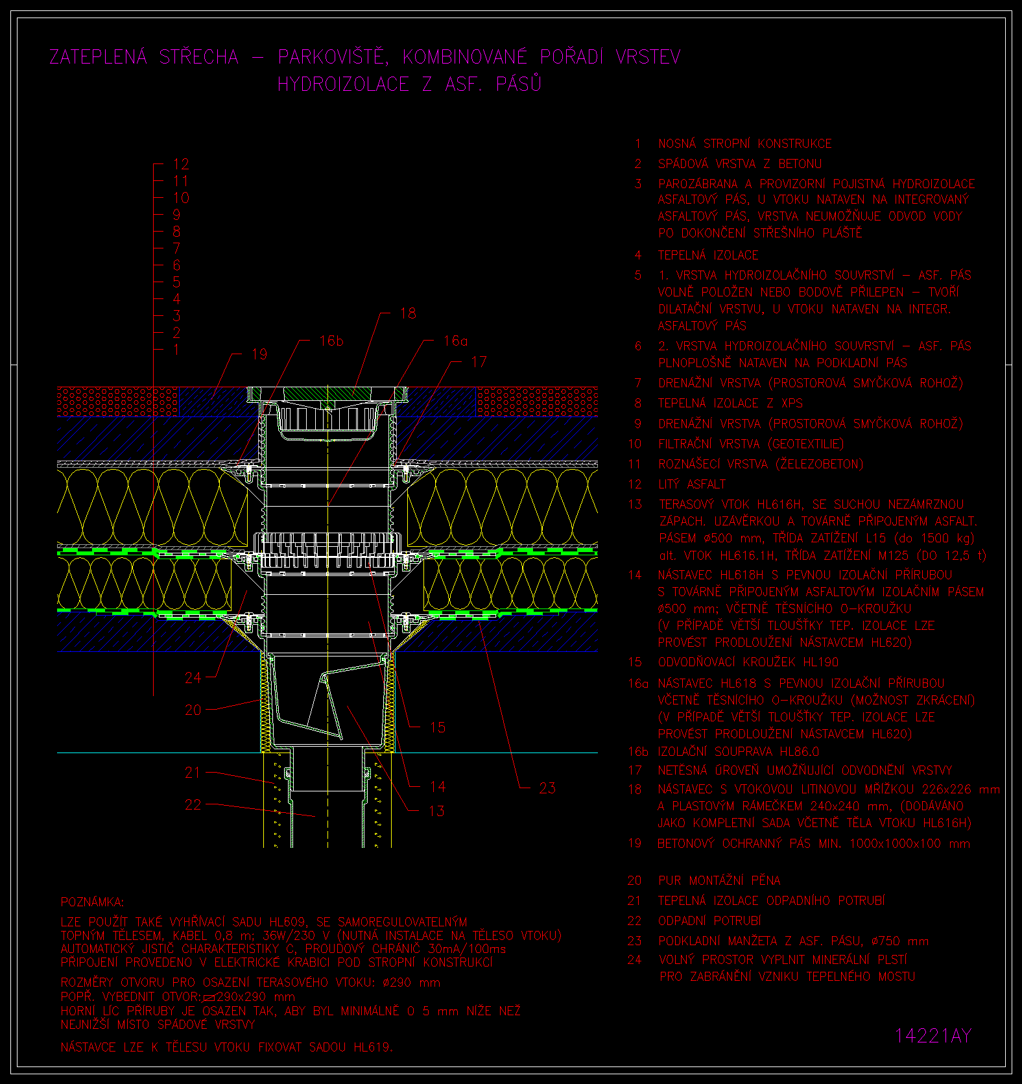Click legend entry "ODVODŇOVACÍ KROUŽEK HL190"
The height and width of the screenshot is (1084, 1022).
(748, 662)
